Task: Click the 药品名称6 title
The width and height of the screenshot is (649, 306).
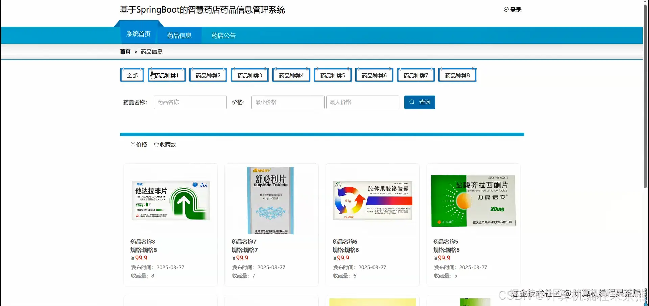Action: 345,242
